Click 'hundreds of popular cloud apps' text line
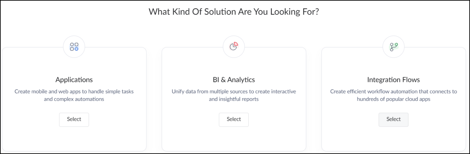Screen dimensions: 470x154 (393, 99)
